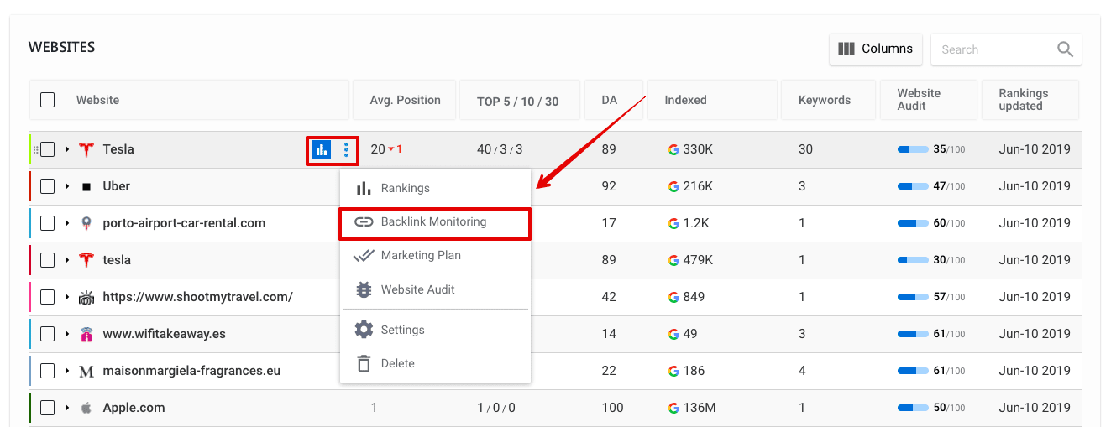The height and width of the screenshot is (427, 1111).
Task: Expand the shootmytravel.com row arrow
Action: [x=67, y=297]
